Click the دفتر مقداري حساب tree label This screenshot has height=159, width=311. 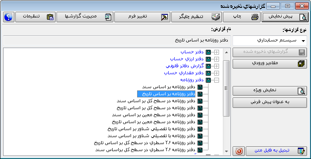184,73
